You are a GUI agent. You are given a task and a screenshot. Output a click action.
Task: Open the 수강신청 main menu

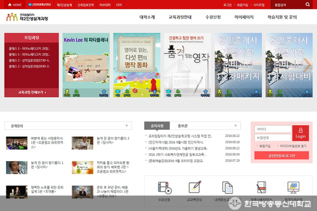(x=213, y=17)
